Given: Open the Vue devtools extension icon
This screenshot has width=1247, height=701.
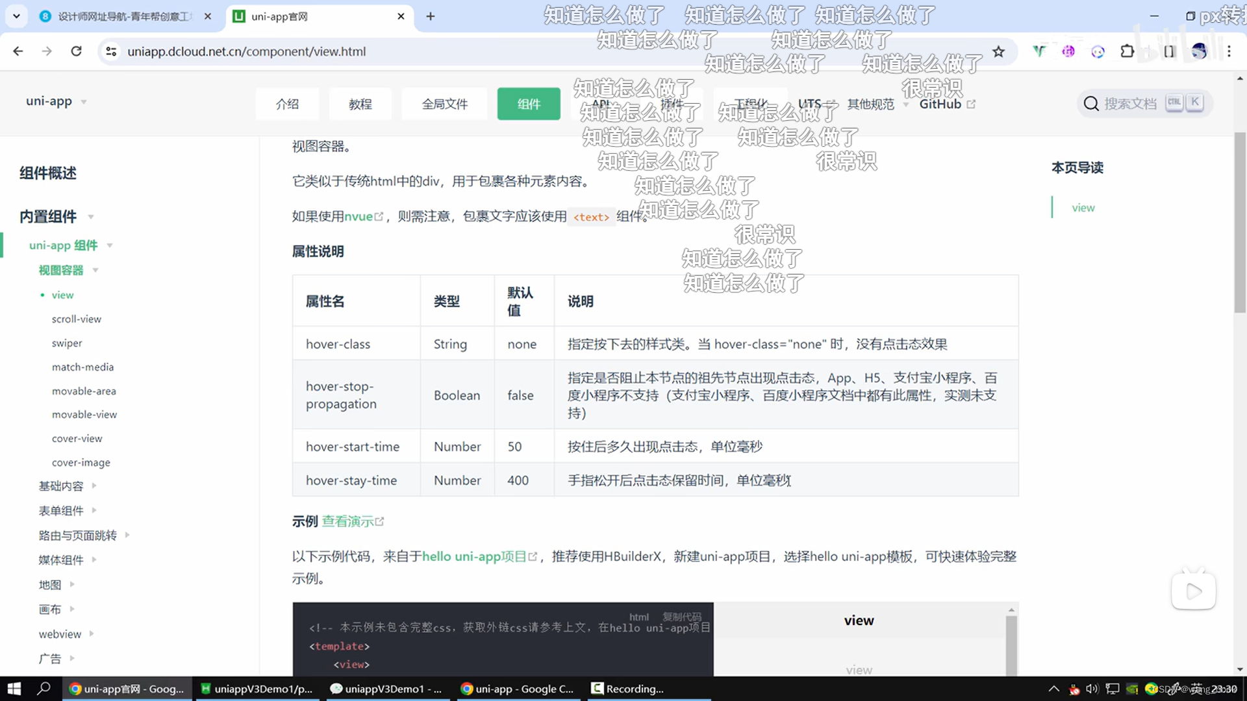Looking at the screenshot, I should (1039, 51).
